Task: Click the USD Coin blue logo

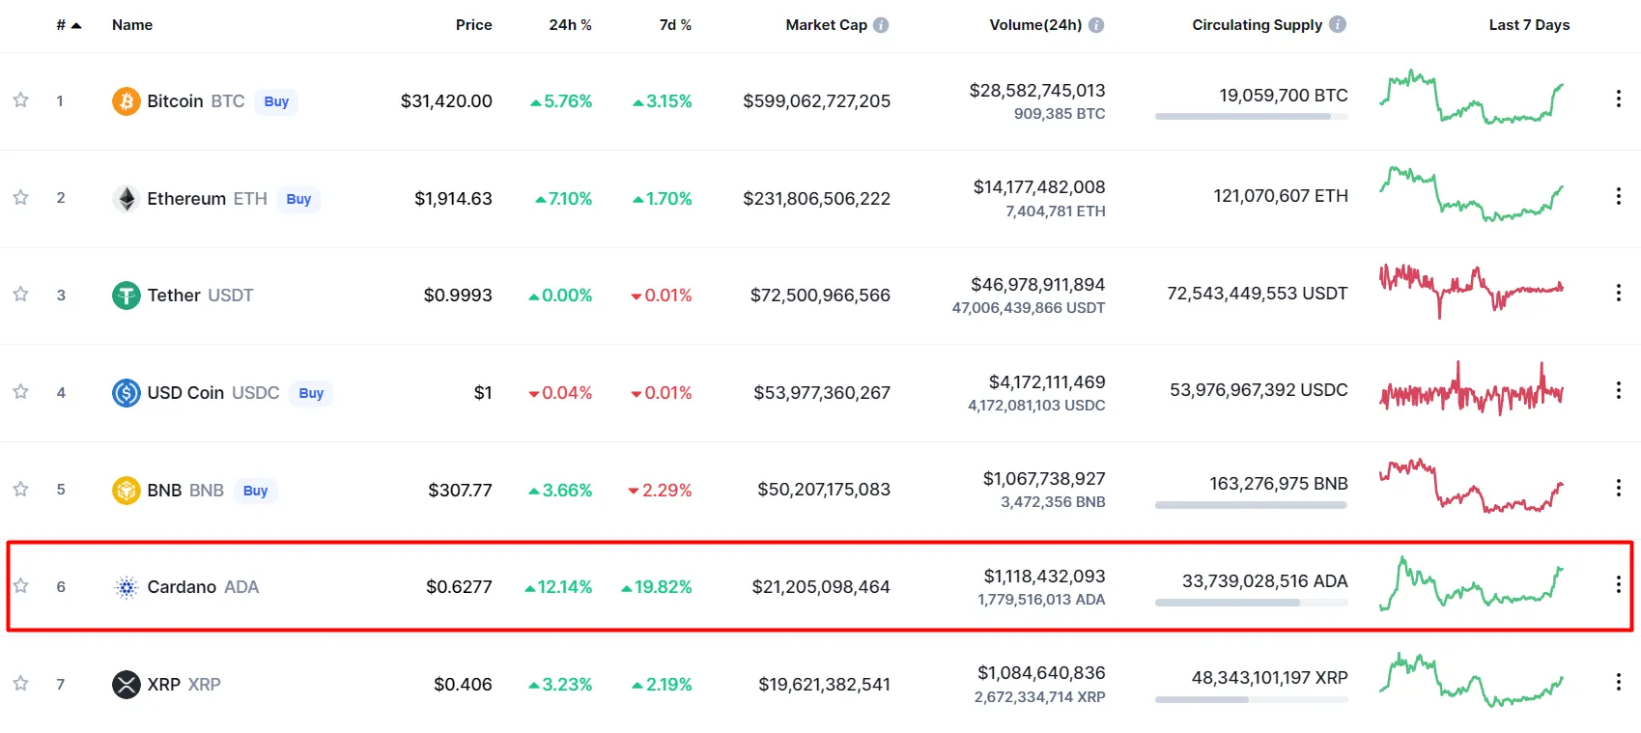Action: pyautogui.click(x=127, y=393)
